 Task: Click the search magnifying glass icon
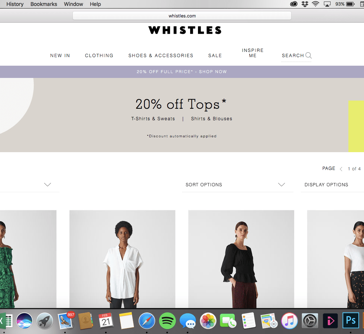coord(309,55)
